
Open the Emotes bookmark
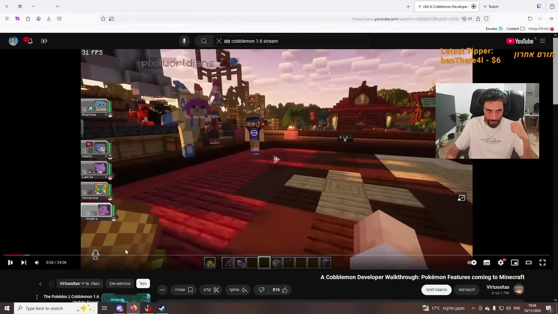(494, 29)
